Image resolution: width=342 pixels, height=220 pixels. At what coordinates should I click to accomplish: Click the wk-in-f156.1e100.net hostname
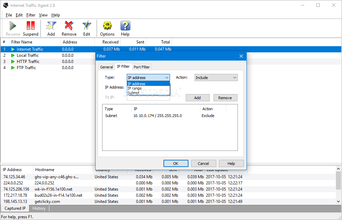click(53, 189)
